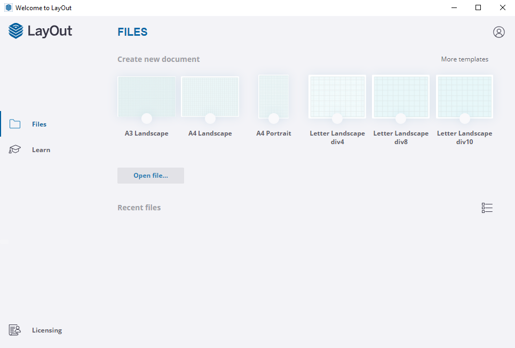Screen dimensions: 515x348
Task: Click the Files folder icon in sidebar
Action: [15, 124]
